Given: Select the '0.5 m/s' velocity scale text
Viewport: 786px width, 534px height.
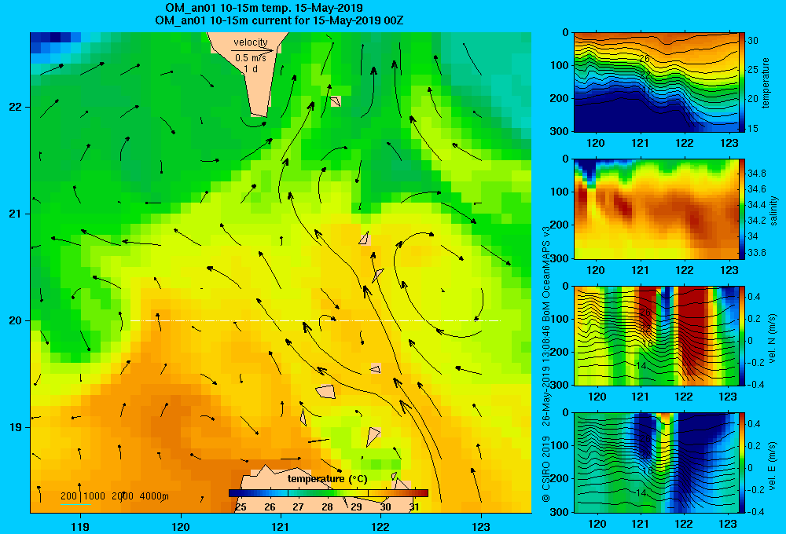Looking at the screenshot, I should [251, 58].
